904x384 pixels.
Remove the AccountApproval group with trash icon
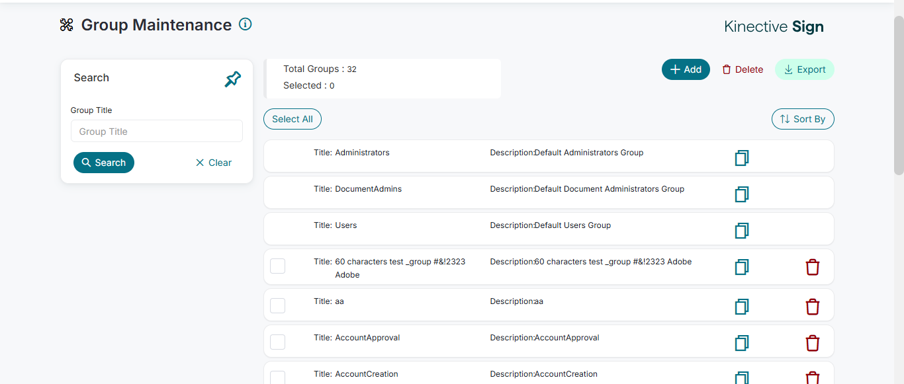pyautogui.click(x=812, y=343)
